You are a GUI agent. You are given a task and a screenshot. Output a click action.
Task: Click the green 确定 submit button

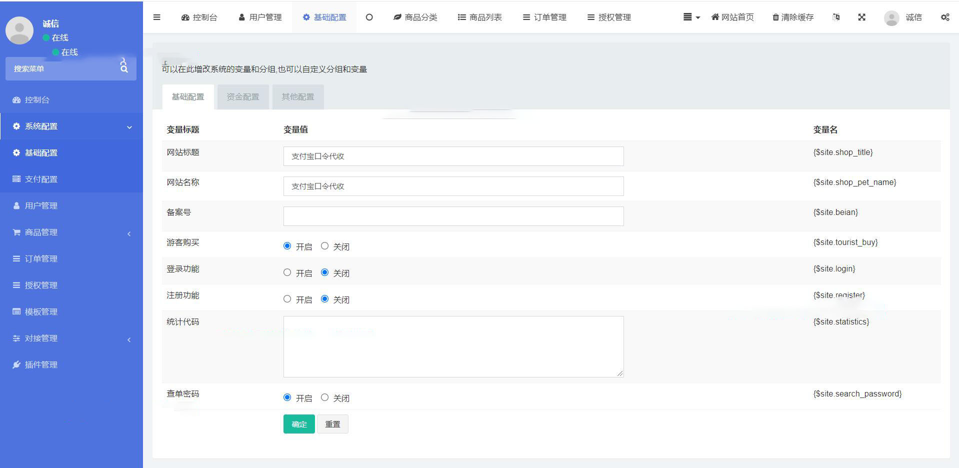(299, 424)
